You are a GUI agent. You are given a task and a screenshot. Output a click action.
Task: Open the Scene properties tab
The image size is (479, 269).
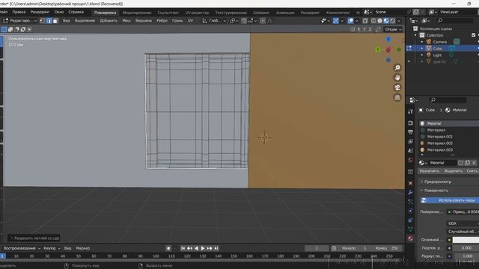(410, 151)
